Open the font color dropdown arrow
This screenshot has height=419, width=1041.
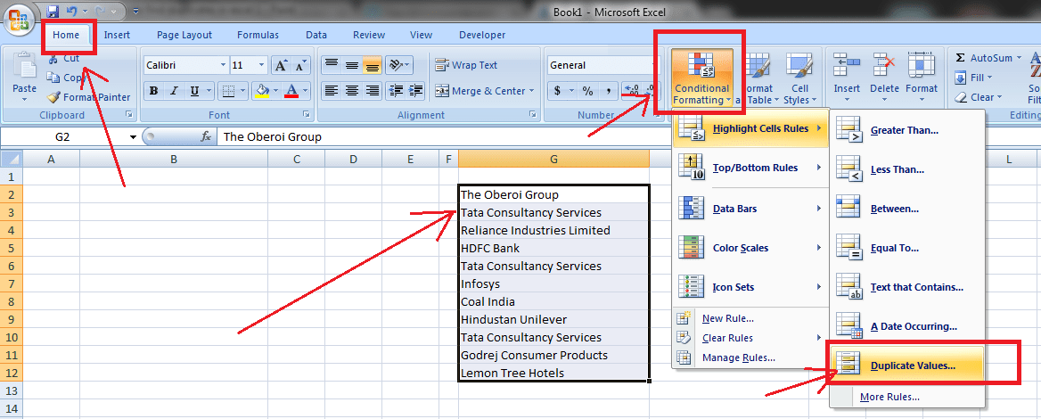(305, 91)
